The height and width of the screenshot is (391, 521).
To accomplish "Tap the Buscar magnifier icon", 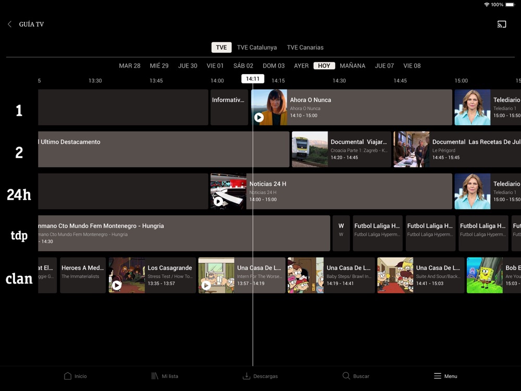I will [x=346, y=376].
